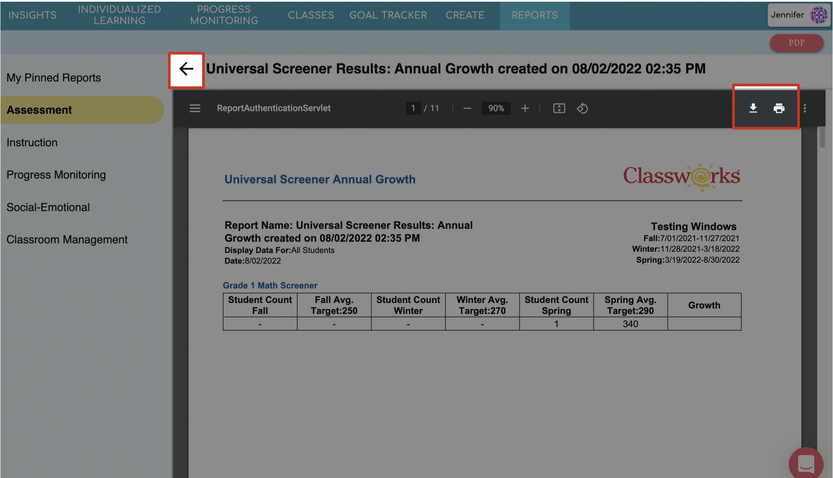Click the PDF page number field
This screenshot has width=833, height=478.
(x=413, y=109)
